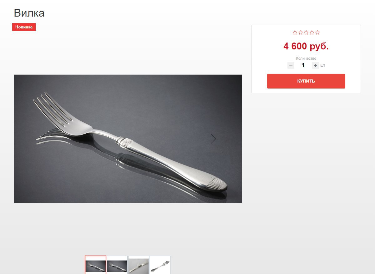Click the third rating star
This screenshot has height=274, width=375.
tap(306, 33)
